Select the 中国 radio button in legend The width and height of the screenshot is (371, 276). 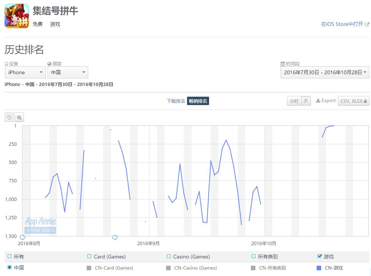10,267
